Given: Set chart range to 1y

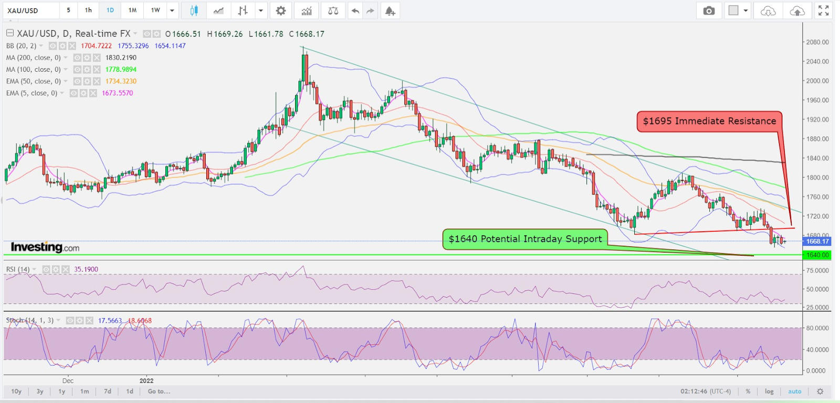Looking at the screenshot, I should [x=62, y=391].
